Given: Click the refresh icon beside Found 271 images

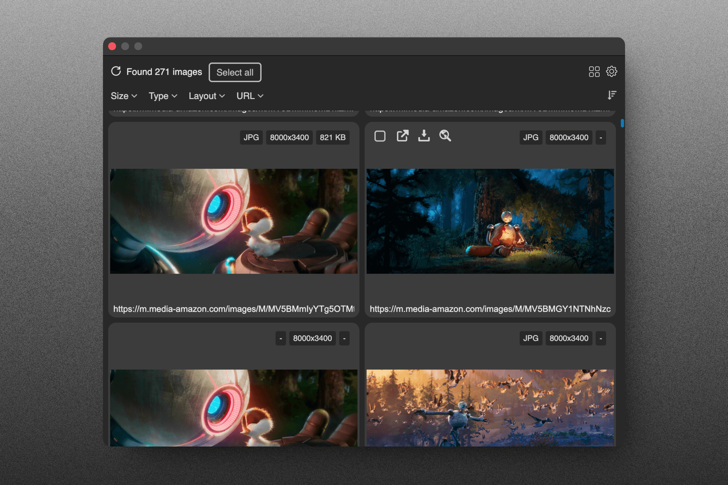Looking at the screenshot, I should [116, 71].
